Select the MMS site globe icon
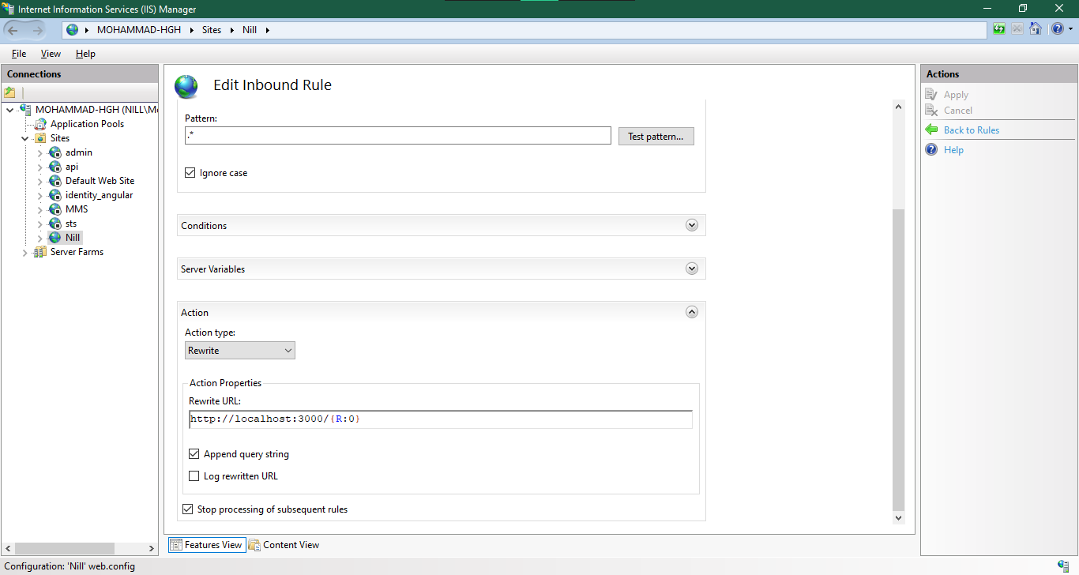The width and height of the screenshot is (1079, 575). [55, 209]
